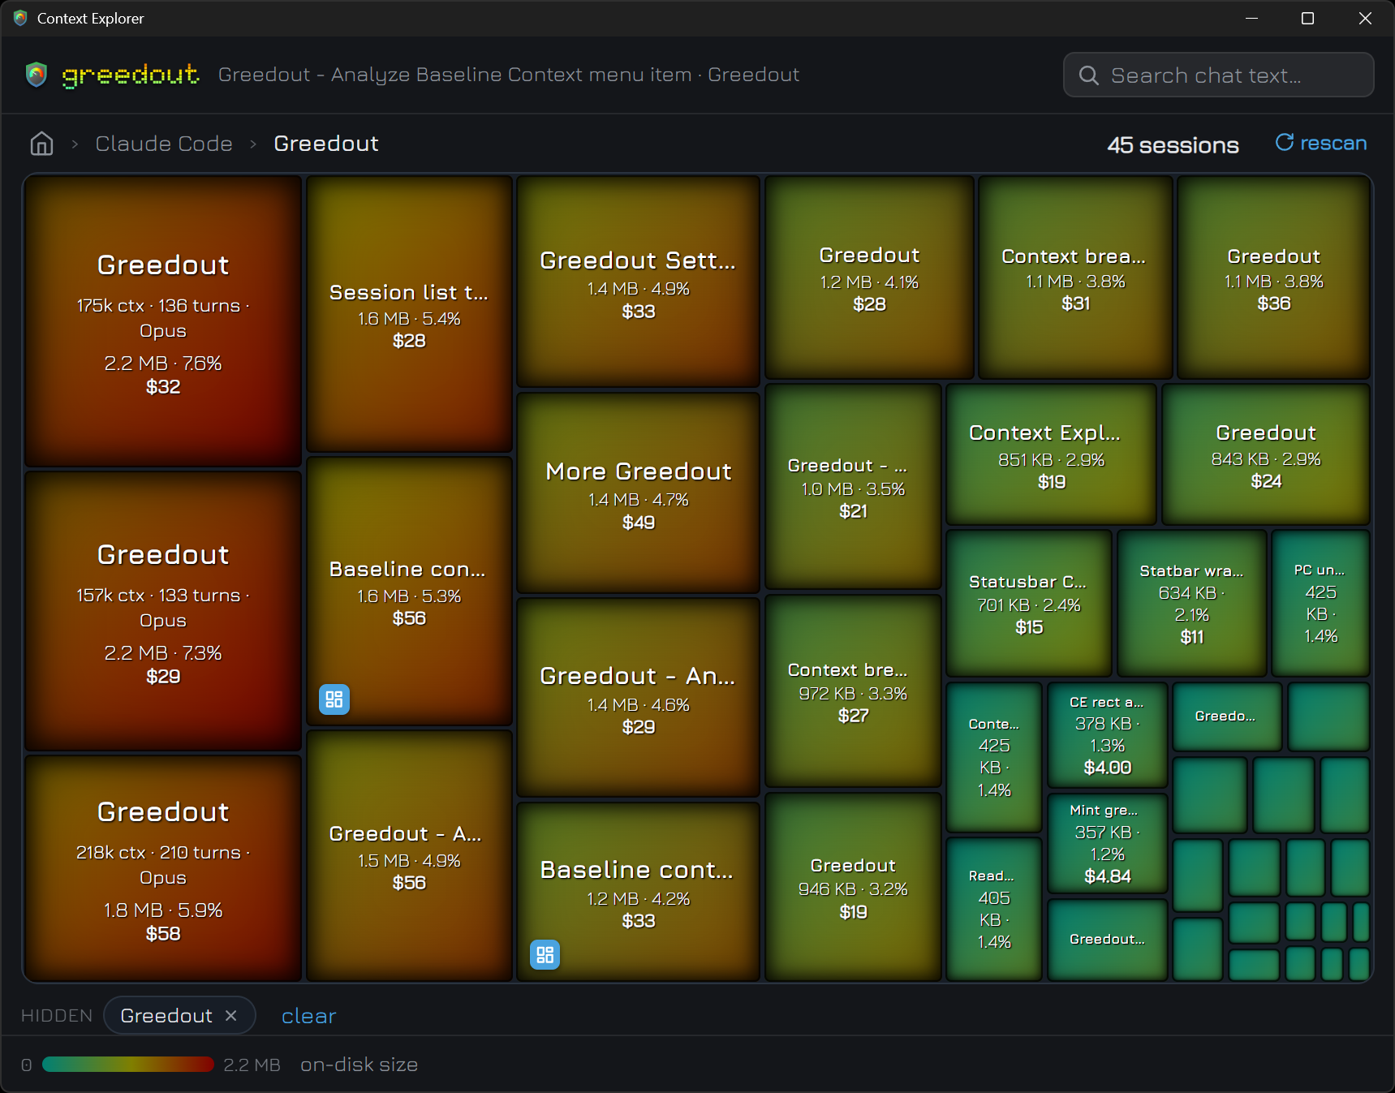The image size is (1395, 1093).
Task: Maximize the Context Explorer window
Action: coord(1307,18)
